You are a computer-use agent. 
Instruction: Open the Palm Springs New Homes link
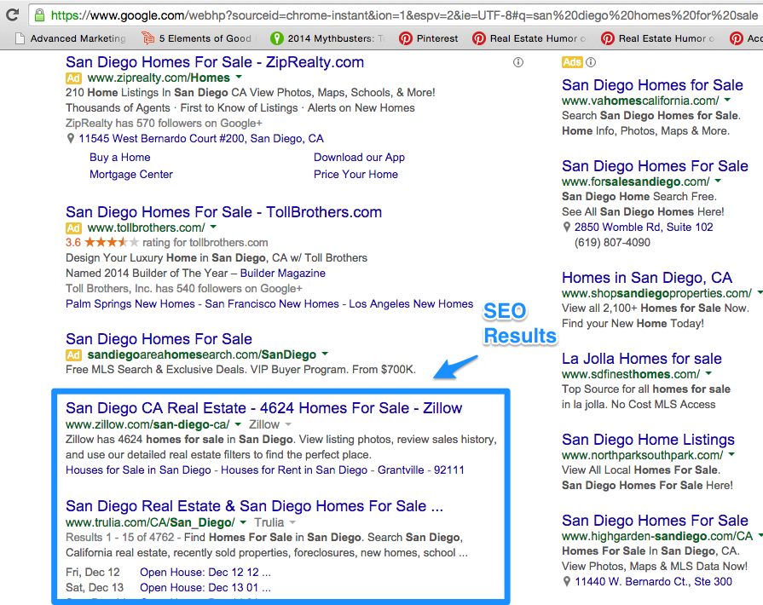tap(130, 304)
